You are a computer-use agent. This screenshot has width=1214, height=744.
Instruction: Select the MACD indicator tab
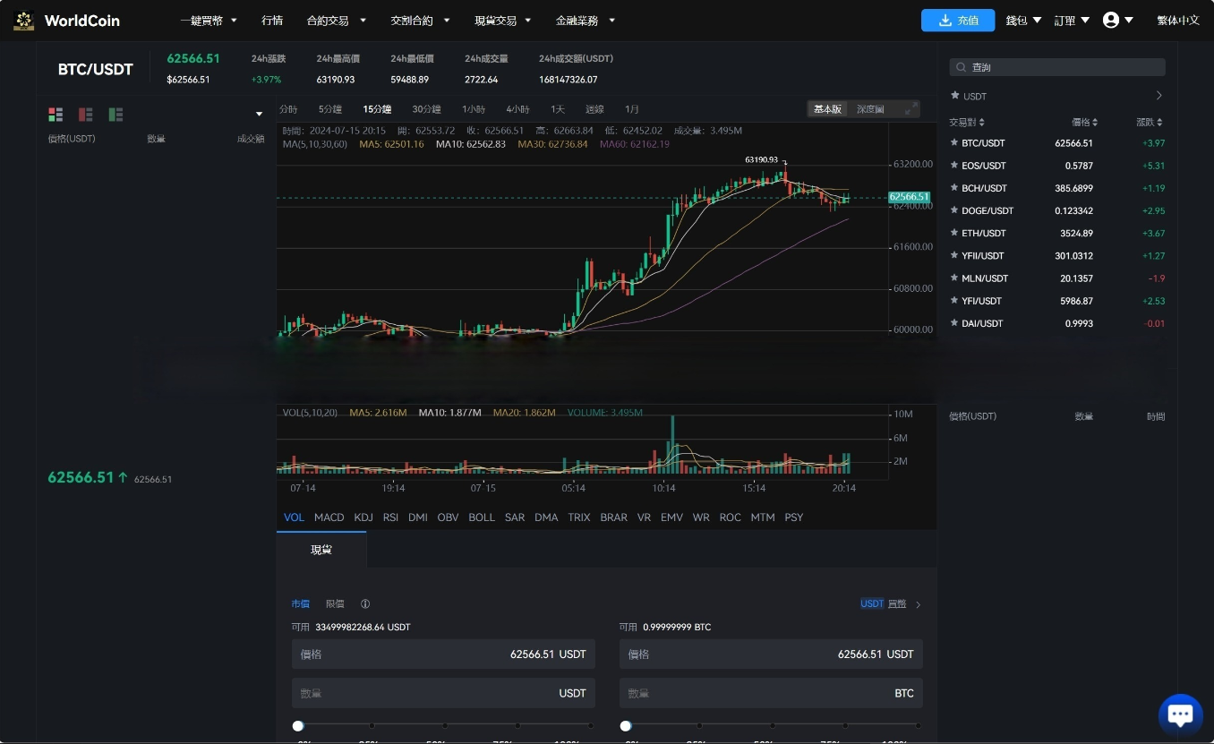(329, 517)
